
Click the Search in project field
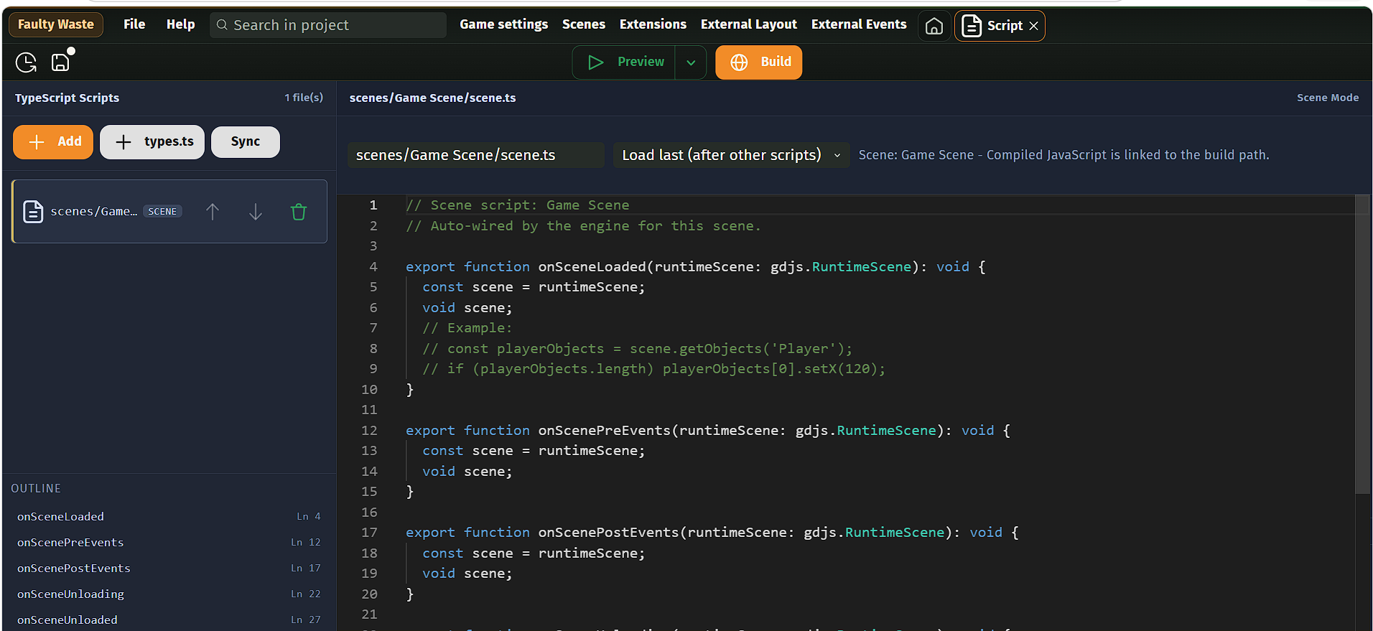point(328,25)
